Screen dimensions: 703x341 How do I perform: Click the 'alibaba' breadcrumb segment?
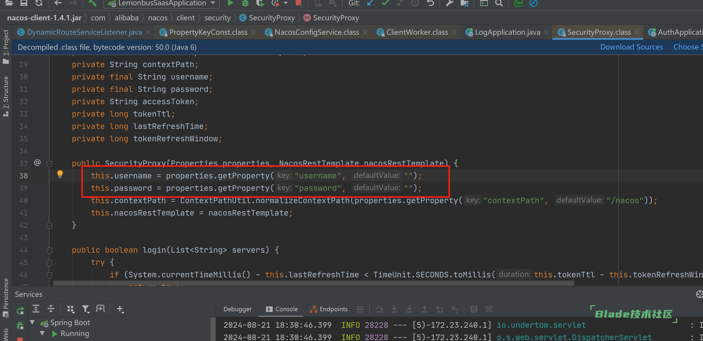click(x=127, y=18)
